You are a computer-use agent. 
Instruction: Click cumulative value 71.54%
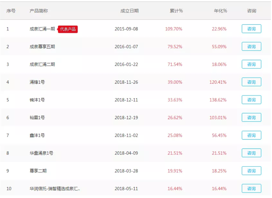coord(175,64)
